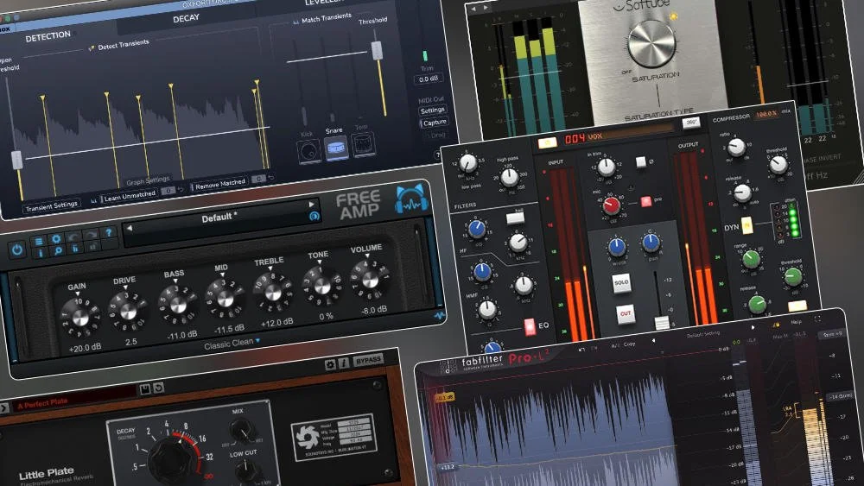864x486 pixels.
Task: Adjust the Drum Gate Threshold slider handle
Action: point(377,49)
